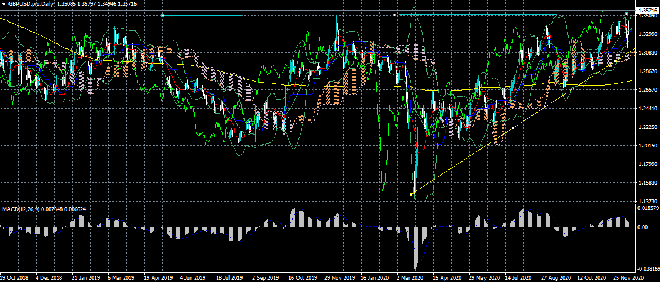Screen dimensions: 660x282
Task: Click the 0.018579 MACD scale value
Action: 646,208
